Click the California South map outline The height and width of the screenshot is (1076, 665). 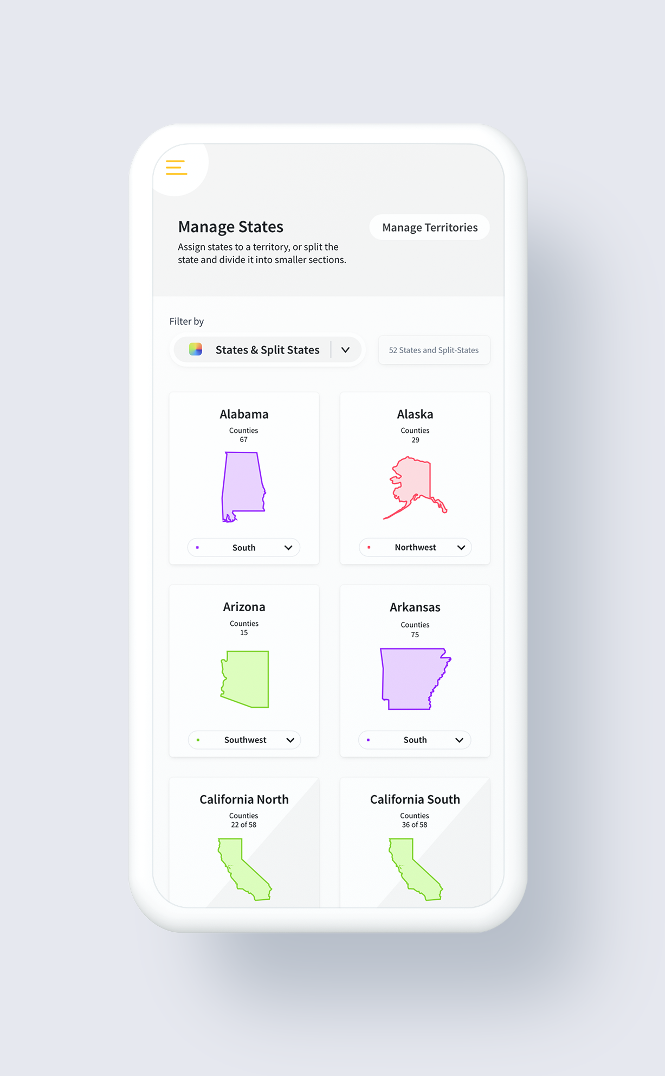415,869
